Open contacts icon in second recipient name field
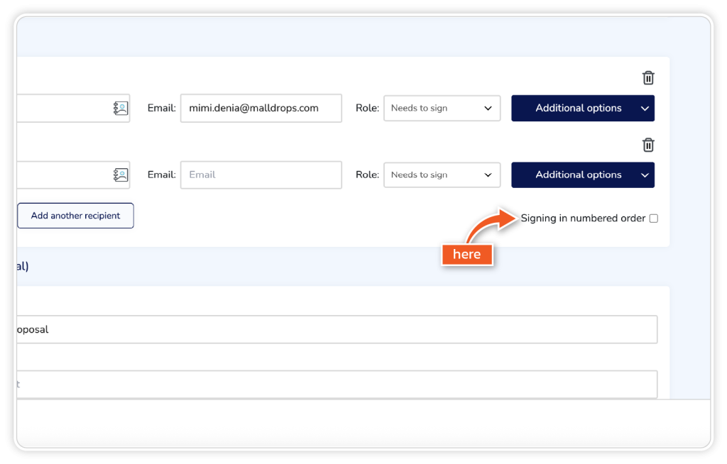 [x=121, y=175]
